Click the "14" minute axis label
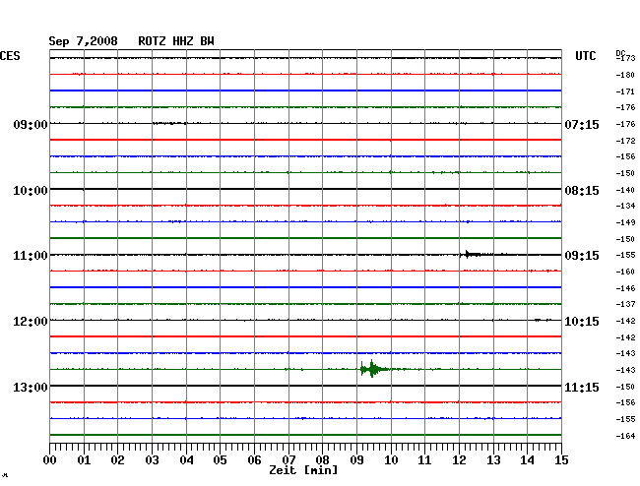The height and width of the screenshot is (486, 640). click(527, 460)
